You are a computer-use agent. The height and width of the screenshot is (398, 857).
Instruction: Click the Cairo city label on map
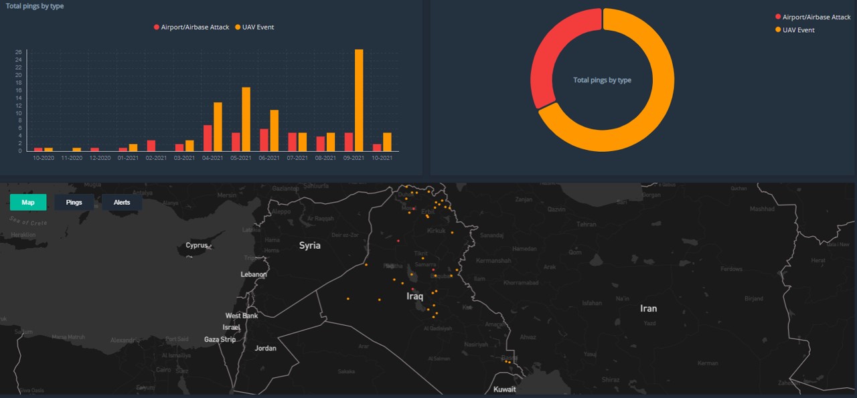pyautogui.click(x=163, y=369)
